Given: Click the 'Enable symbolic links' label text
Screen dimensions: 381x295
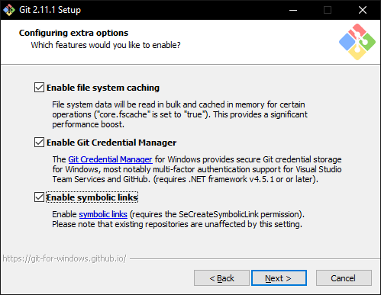Looking at the screenshot, I should pos(92,197).
